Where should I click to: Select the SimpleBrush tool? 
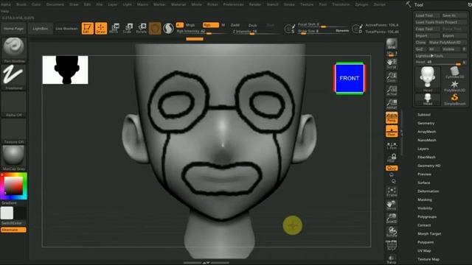[454, 99]
